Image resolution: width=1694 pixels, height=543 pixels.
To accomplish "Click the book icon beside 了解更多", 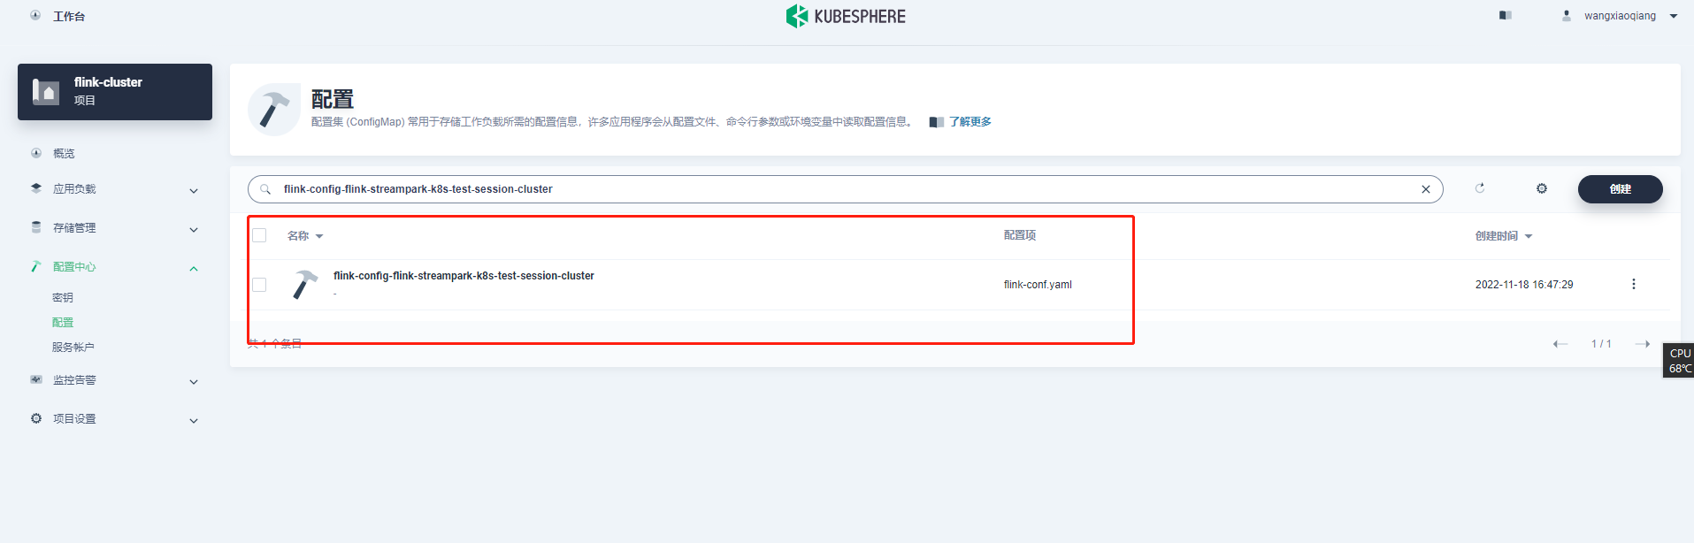I will (x=937, y=122).
